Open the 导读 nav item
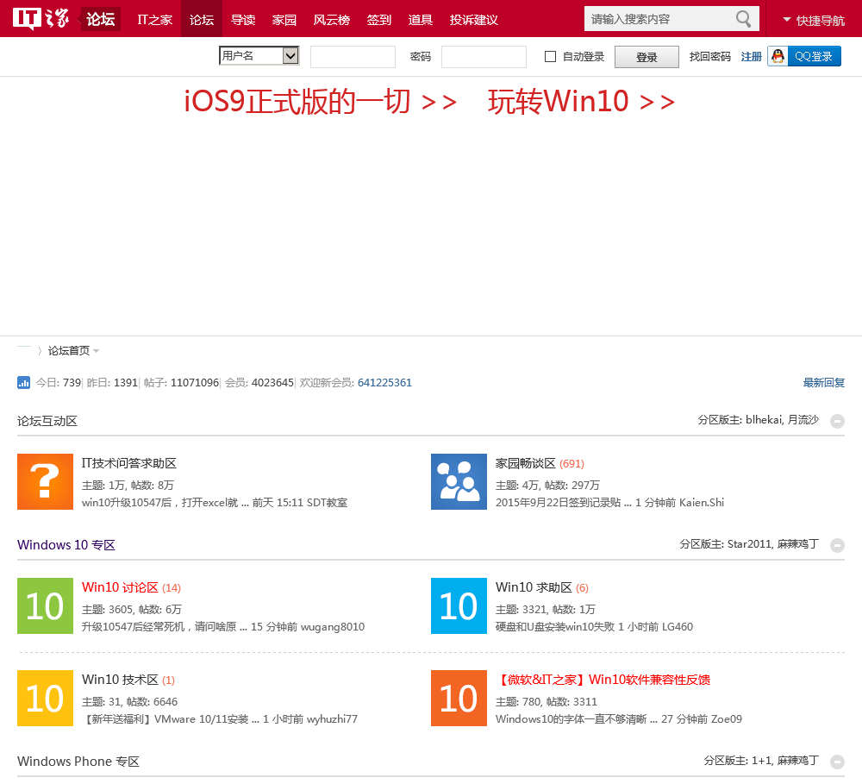 pos(243,20)
